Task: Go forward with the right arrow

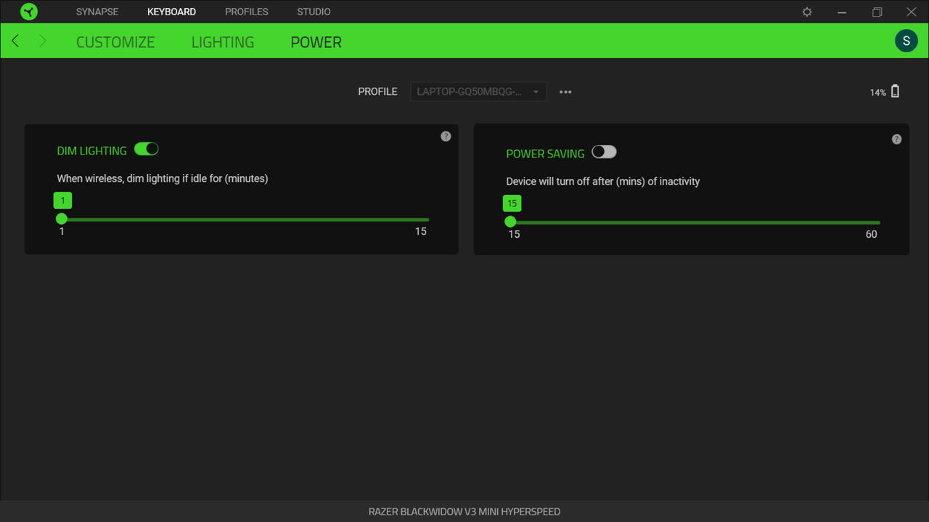Action: (x=43, y=41)
